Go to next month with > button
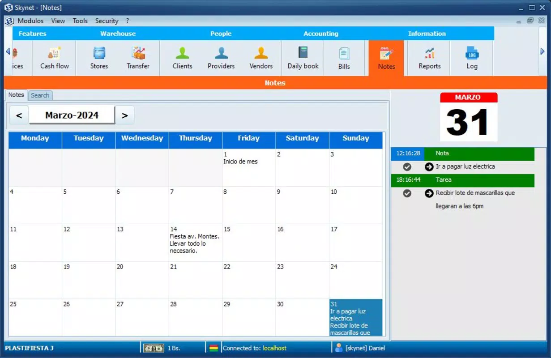 coord(124,115)
